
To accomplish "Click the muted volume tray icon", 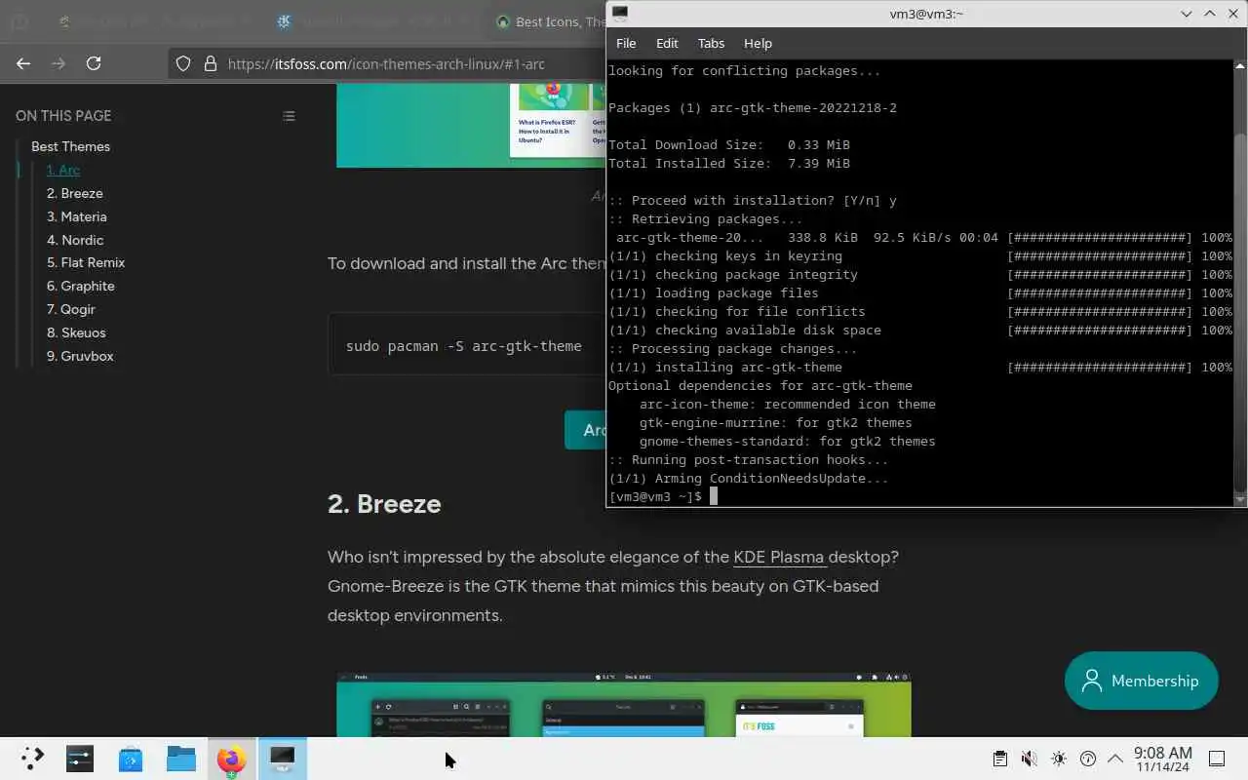I will [1029, 759].
